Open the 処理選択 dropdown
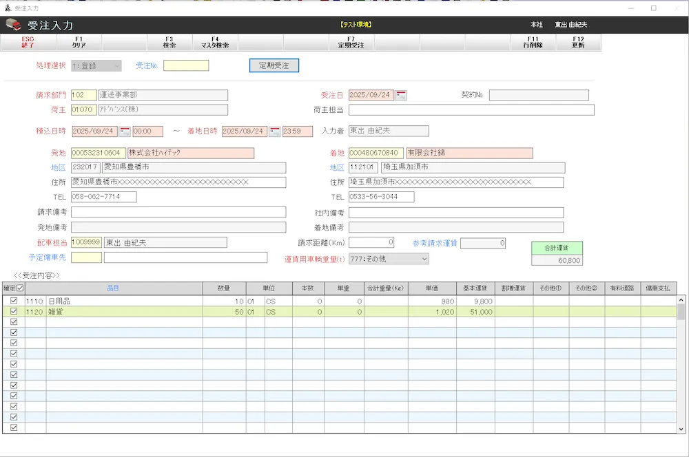This screenshot has width=689, height=457. [x=96, y=65]
